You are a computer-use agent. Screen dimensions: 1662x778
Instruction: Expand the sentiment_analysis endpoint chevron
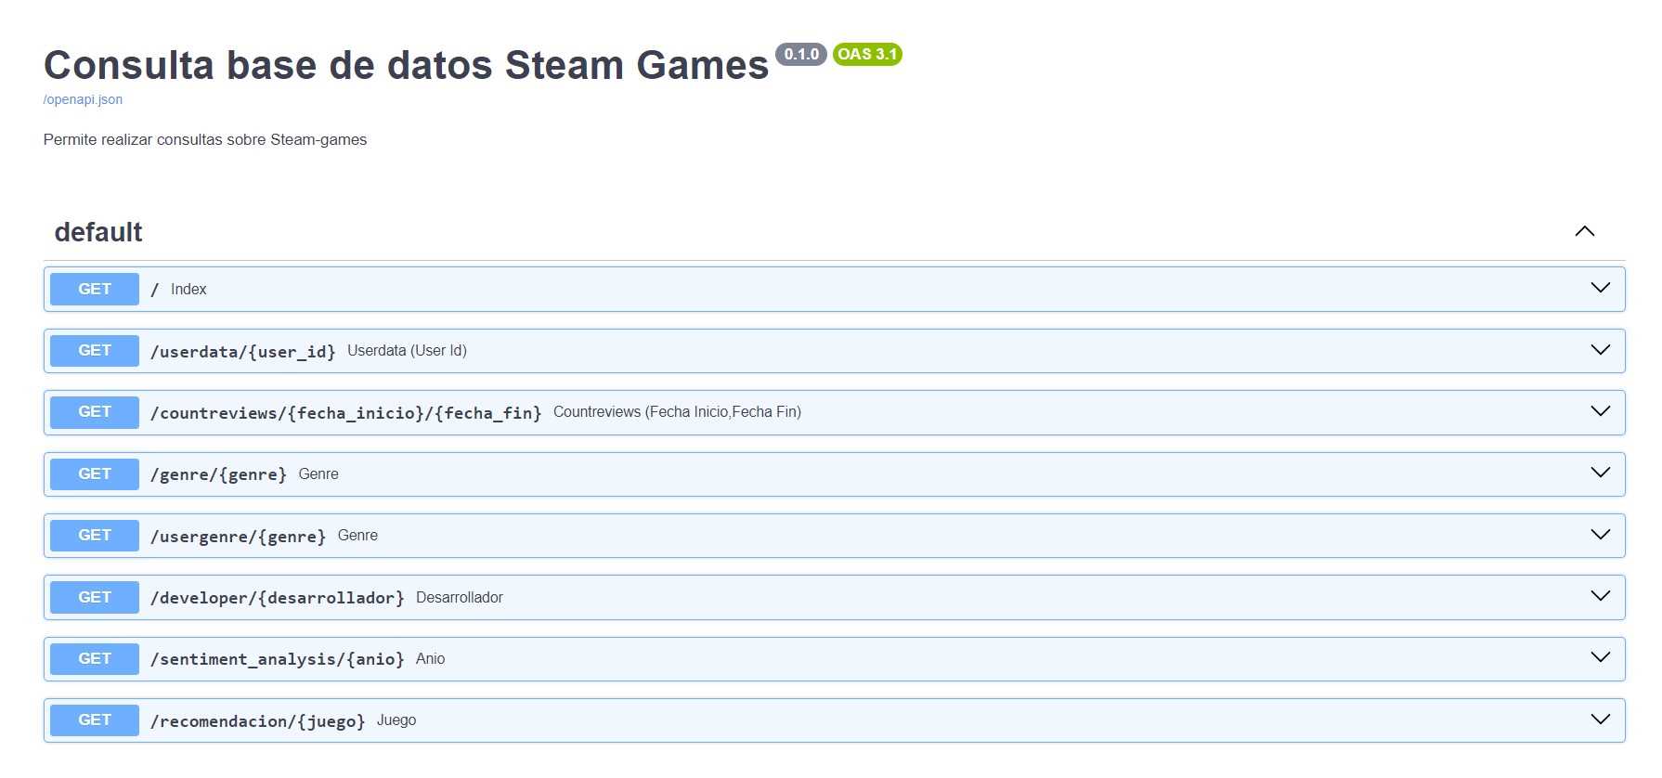click(1600, 657)
